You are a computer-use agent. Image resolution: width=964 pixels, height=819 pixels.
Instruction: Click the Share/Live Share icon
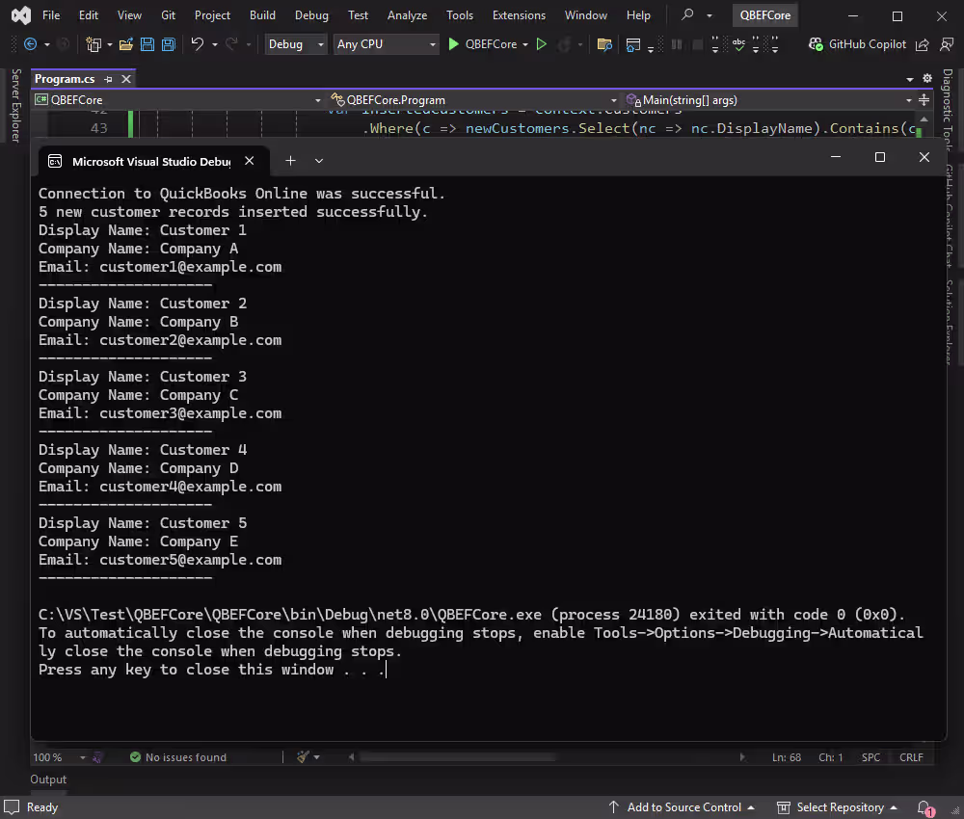tap(923, 44)
